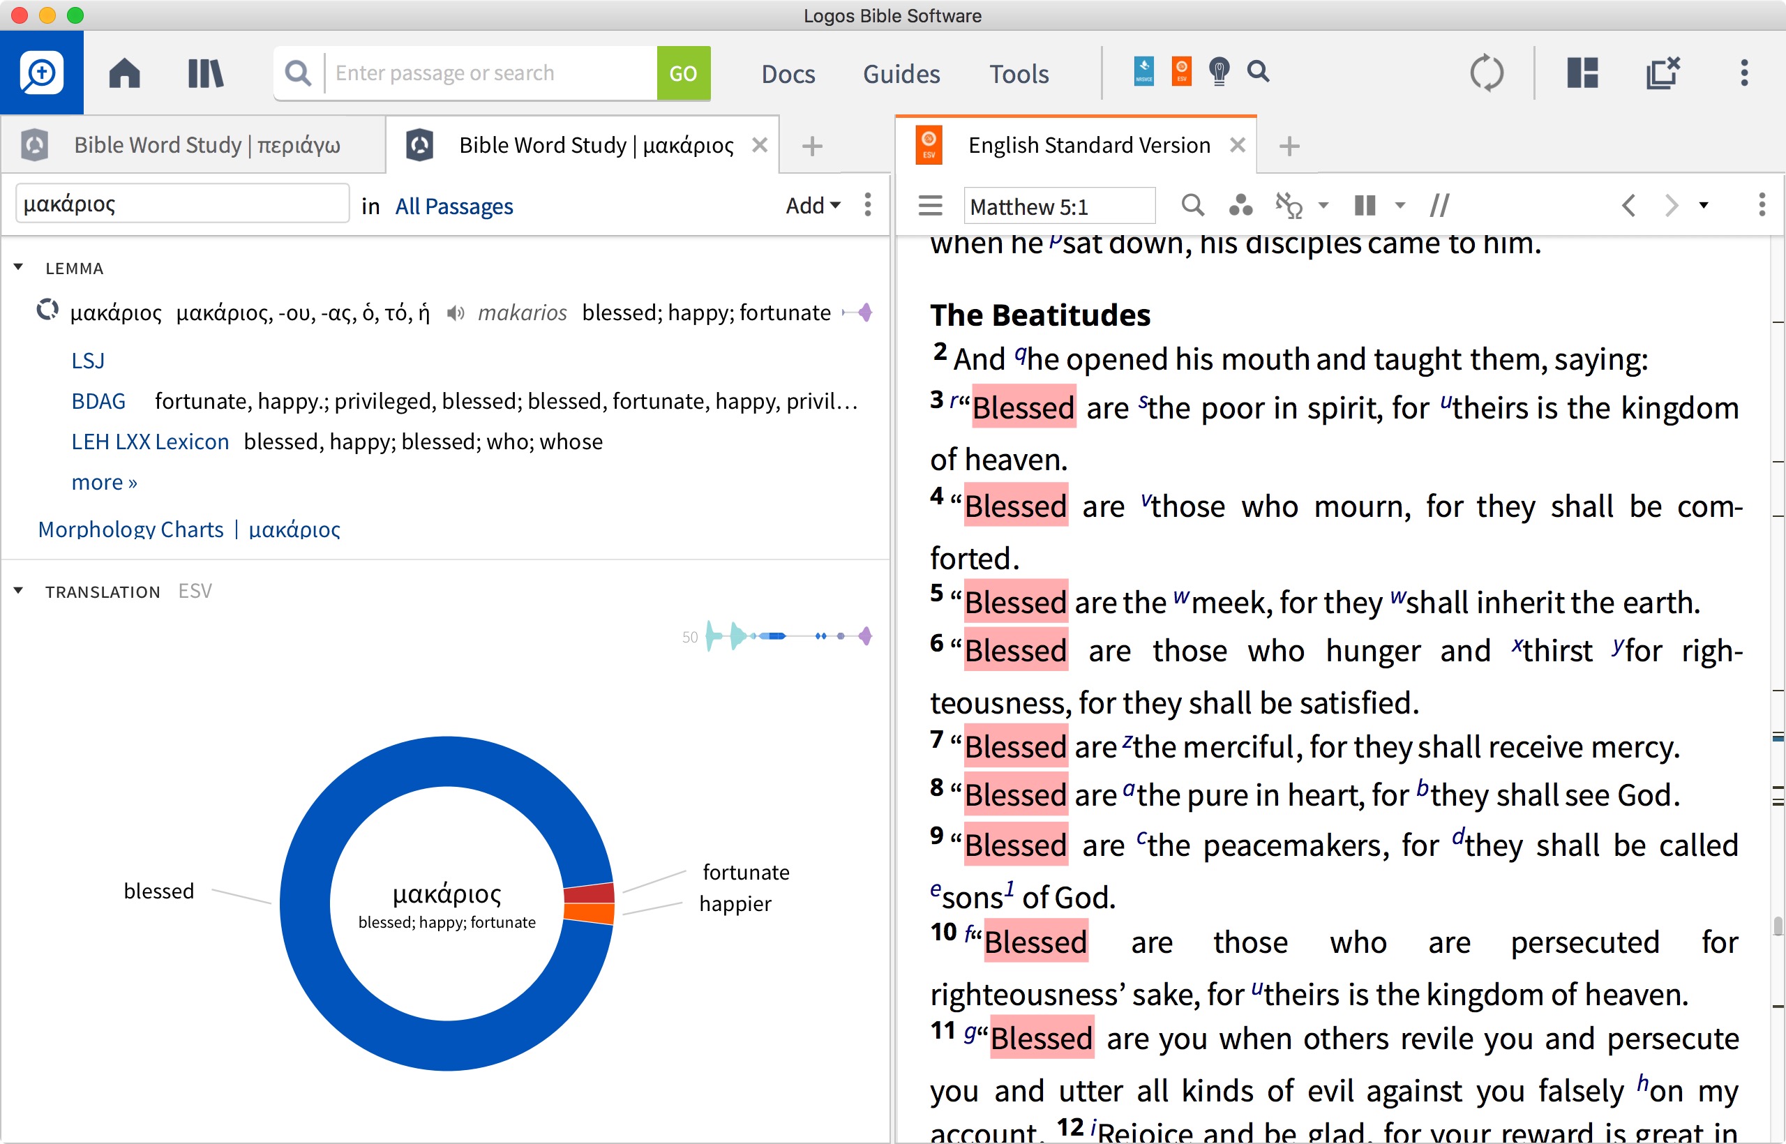Select English Standard Version tab

click(x=1076, y=145)
